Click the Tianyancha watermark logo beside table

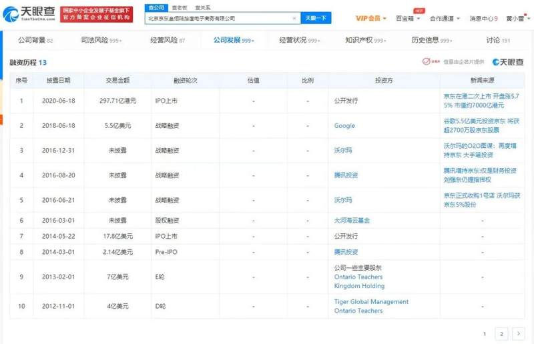pos(508,62)
